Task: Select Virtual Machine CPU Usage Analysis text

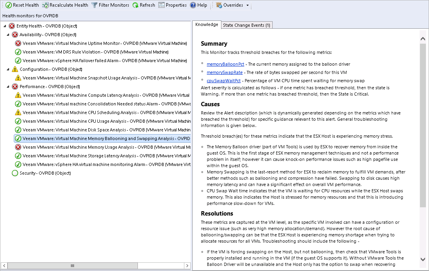Action: 107,121
